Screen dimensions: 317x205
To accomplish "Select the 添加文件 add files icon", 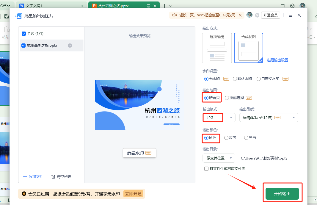I will pyautogui.click(x=25, y=176).
